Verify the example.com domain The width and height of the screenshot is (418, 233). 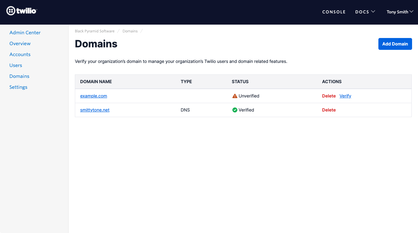click(x=345, y=96)
